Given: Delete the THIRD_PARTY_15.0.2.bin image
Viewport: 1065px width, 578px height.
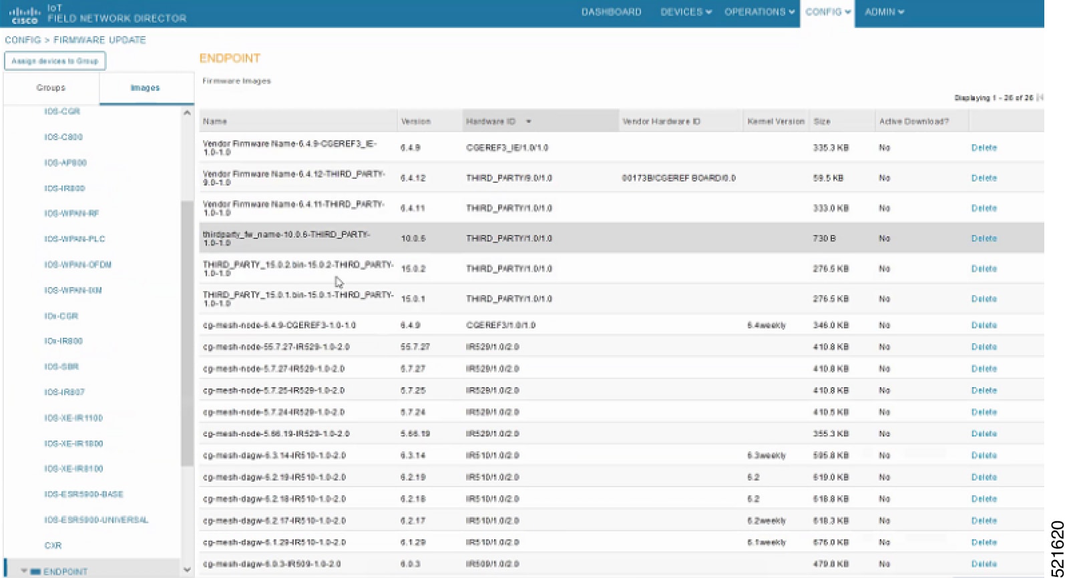Looking at the screenshot, I should 984,268.
